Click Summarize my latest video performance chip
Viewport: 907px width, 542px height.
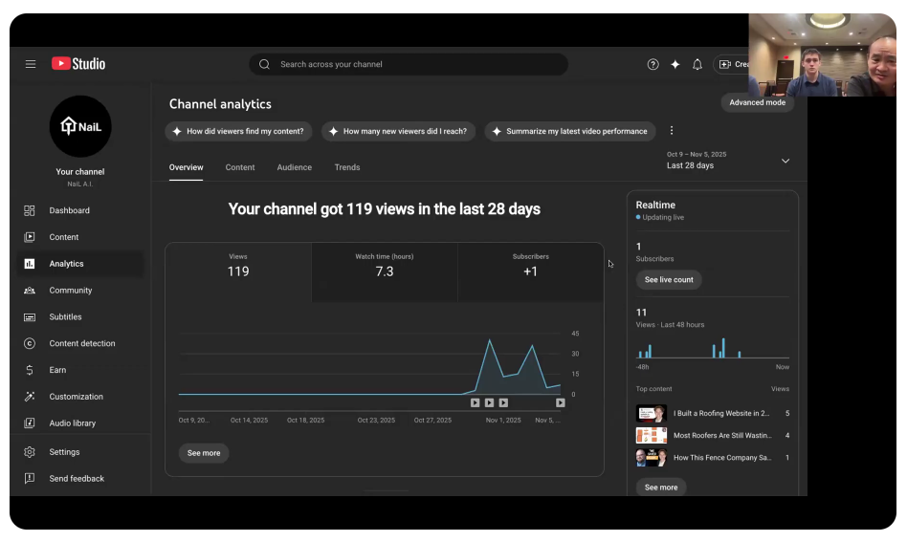tap(570, 131)
